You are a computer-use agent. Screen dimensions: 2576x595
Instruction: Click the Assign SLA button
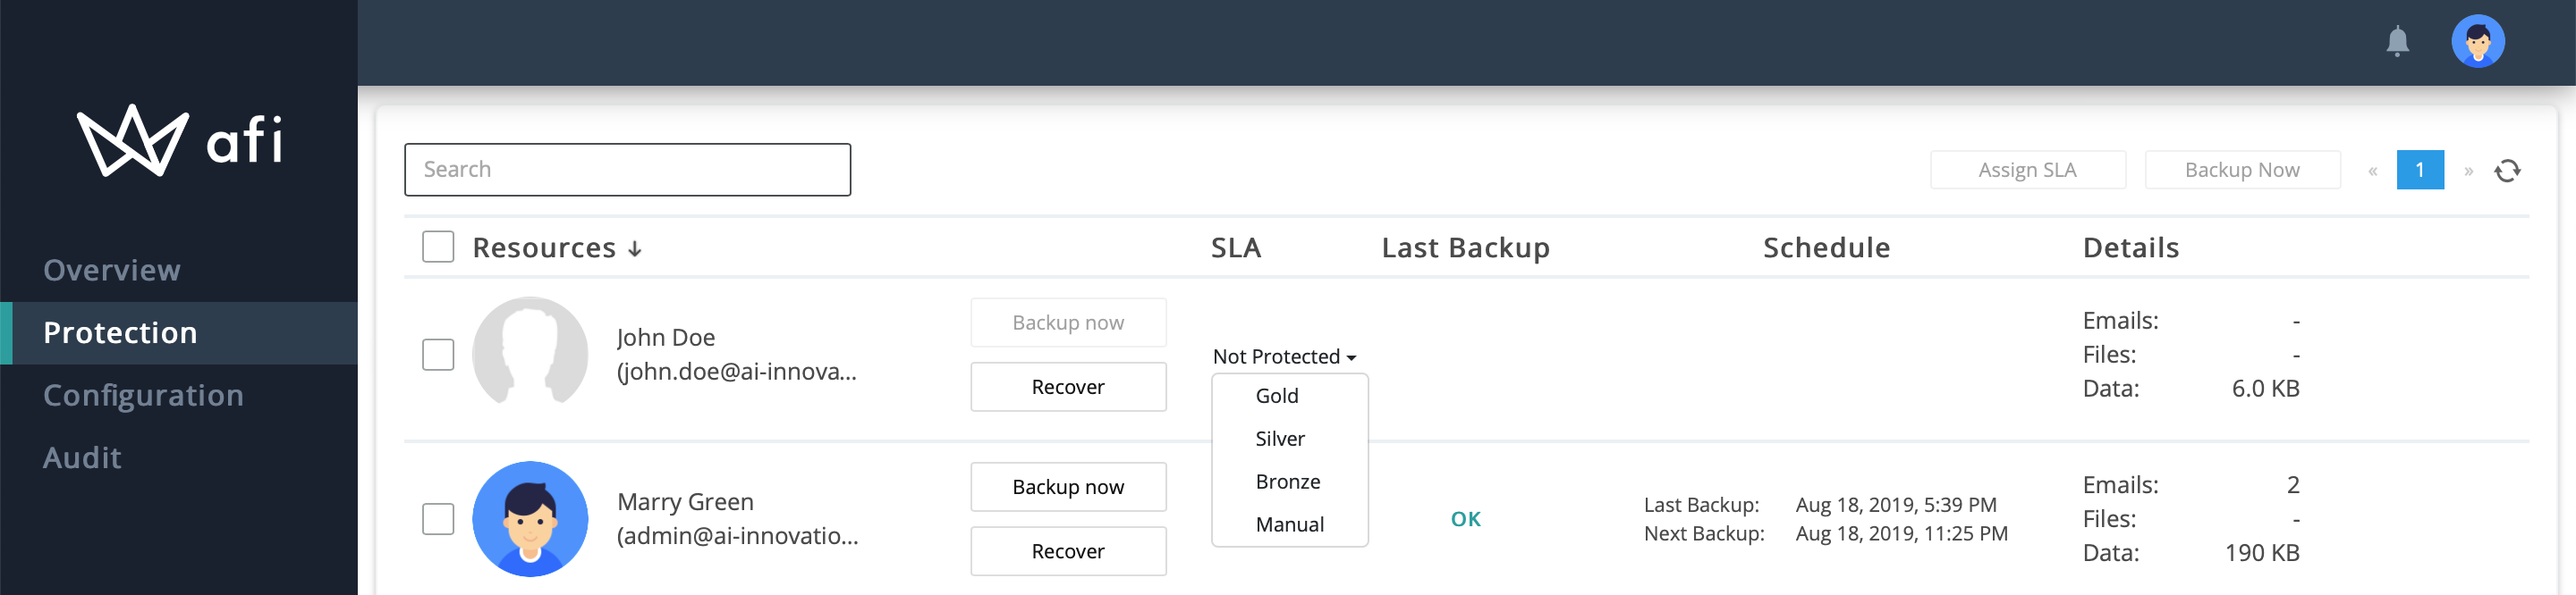point(2027,170)
